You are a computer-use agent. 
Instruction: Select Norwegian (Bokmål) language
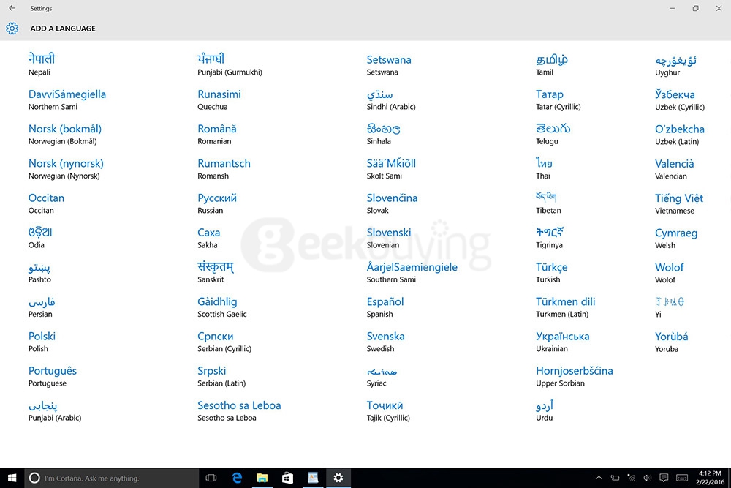64,134
